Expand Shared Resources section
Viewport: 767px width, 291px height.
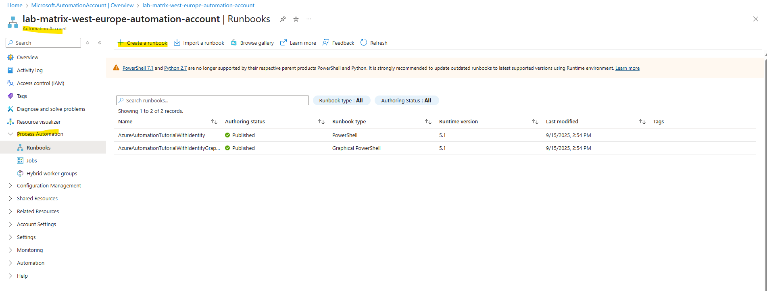37,198
